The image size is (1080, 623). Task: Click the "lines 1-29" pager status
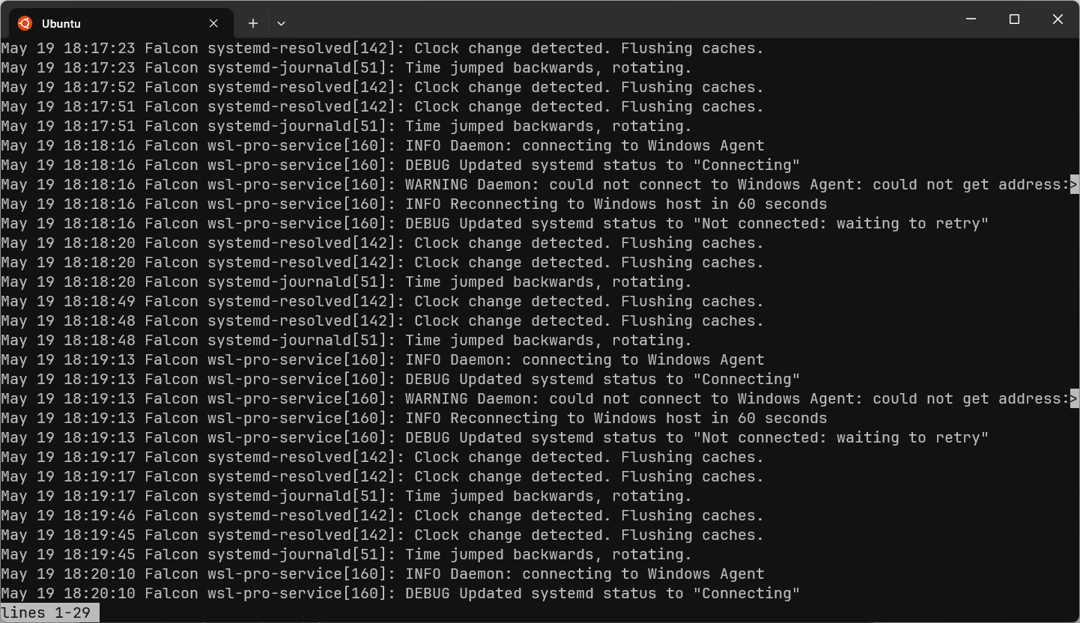[46, 613]
